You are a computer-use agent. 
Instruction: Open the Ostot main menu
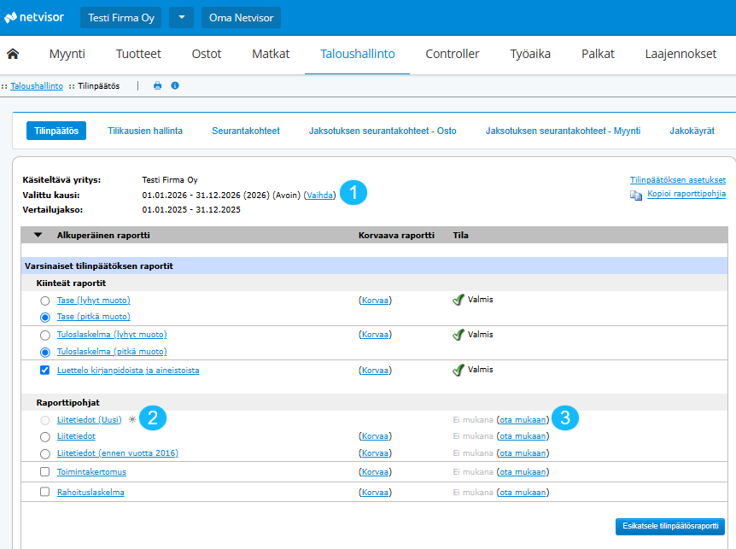point(207,54)
